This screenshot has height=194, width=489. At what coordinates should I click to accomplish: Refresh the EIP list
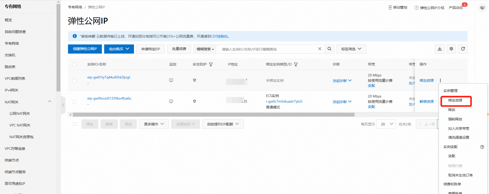[x=463, y=49]
